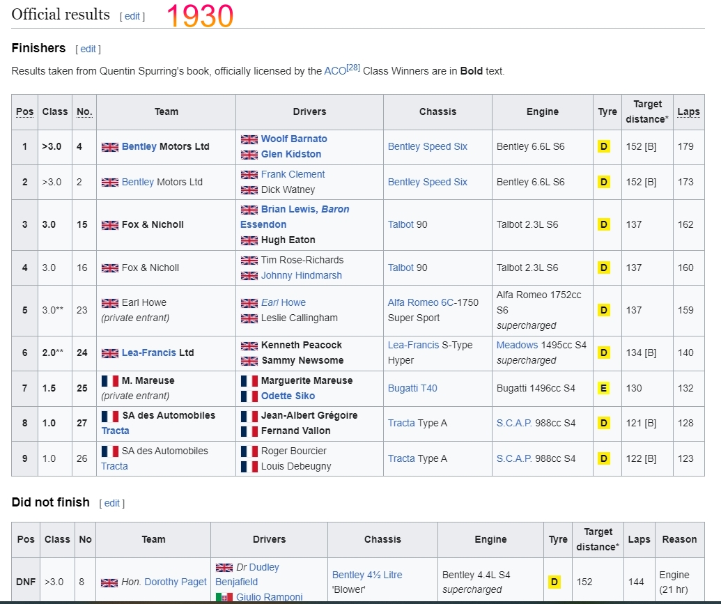The image size is (721, 604).
Task: Open the ACO link in the results note
Action: pos(335,71)
